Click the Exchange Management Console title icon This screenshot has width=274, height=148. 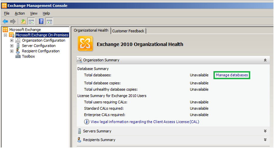(4, 6)
